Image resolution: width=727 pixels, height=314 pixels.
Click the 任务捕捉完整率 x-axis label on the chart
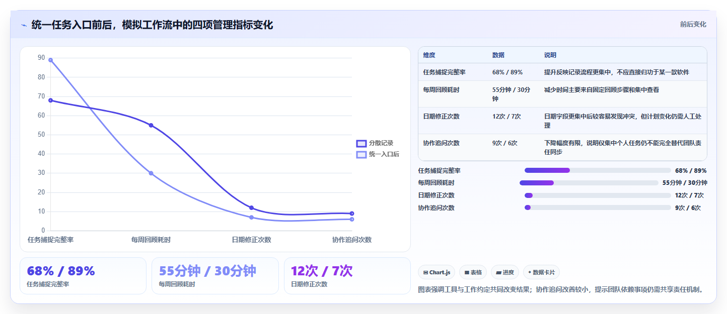50,240
